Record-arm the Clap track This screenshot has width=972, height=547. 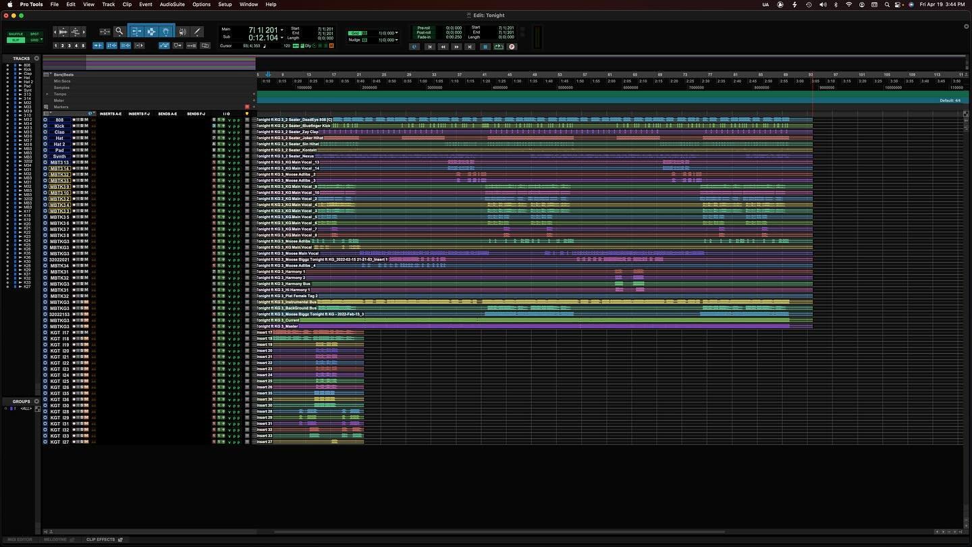(x=74, y=132)
